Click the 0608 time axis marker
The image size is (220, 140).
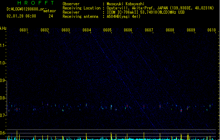click(x=170, y=30)
